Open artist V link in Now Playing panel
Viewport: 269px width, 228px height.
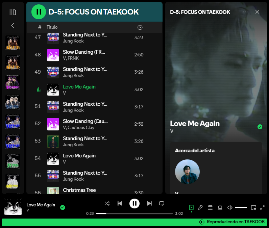point(172,131)
